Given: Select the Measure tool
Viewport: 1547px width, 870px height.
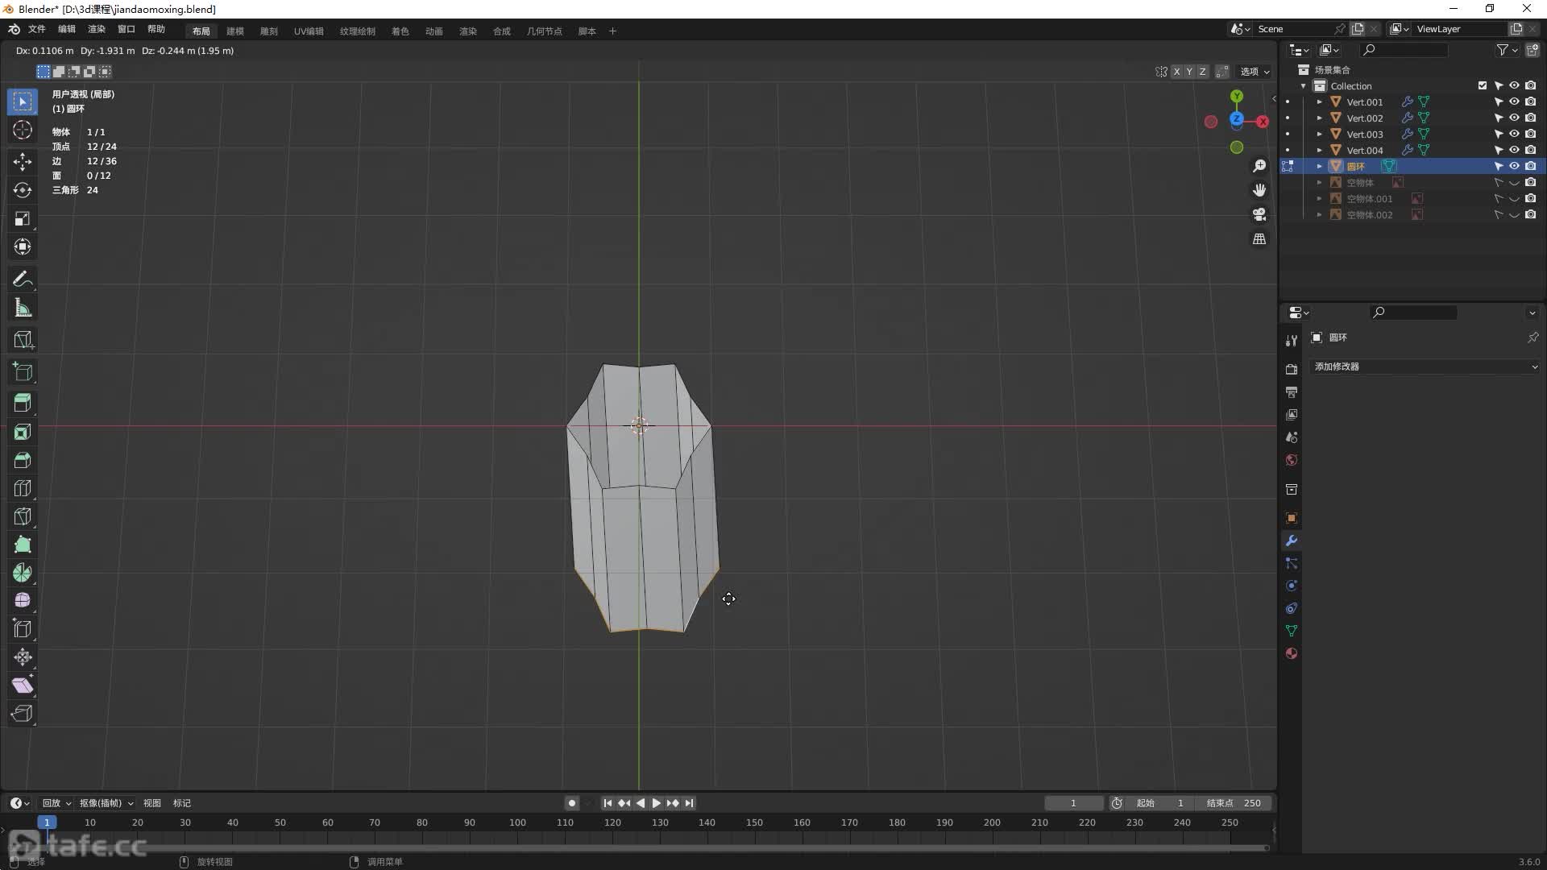Looking at the screenshot, I should pos(23,308).
